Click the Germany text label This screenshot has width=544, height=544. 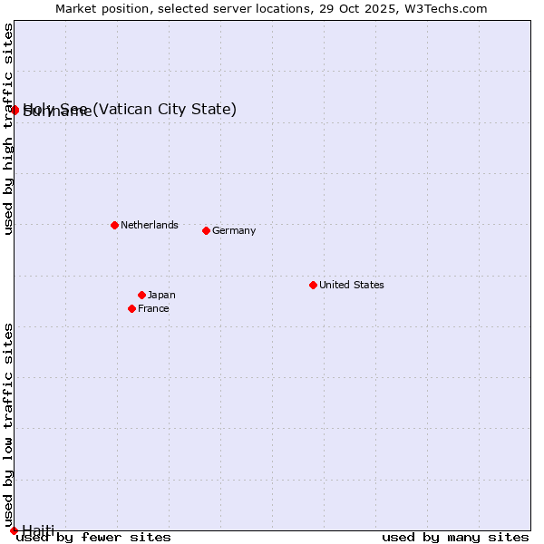[x=234, y=230]
